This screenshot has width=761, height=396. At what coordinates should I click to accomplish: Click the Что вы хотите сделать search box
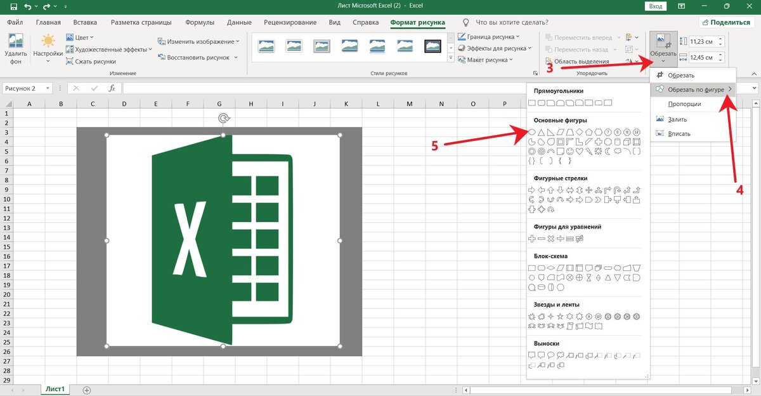512,22
